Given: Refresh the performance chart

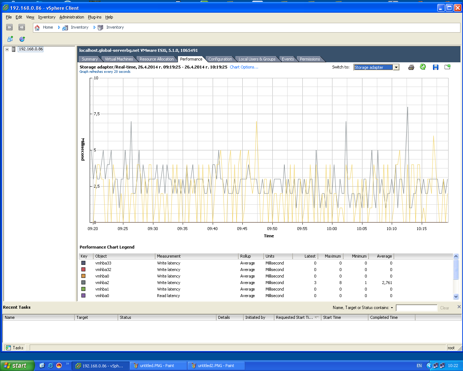Looking at the screenshot, I should [x=423, y=67].
